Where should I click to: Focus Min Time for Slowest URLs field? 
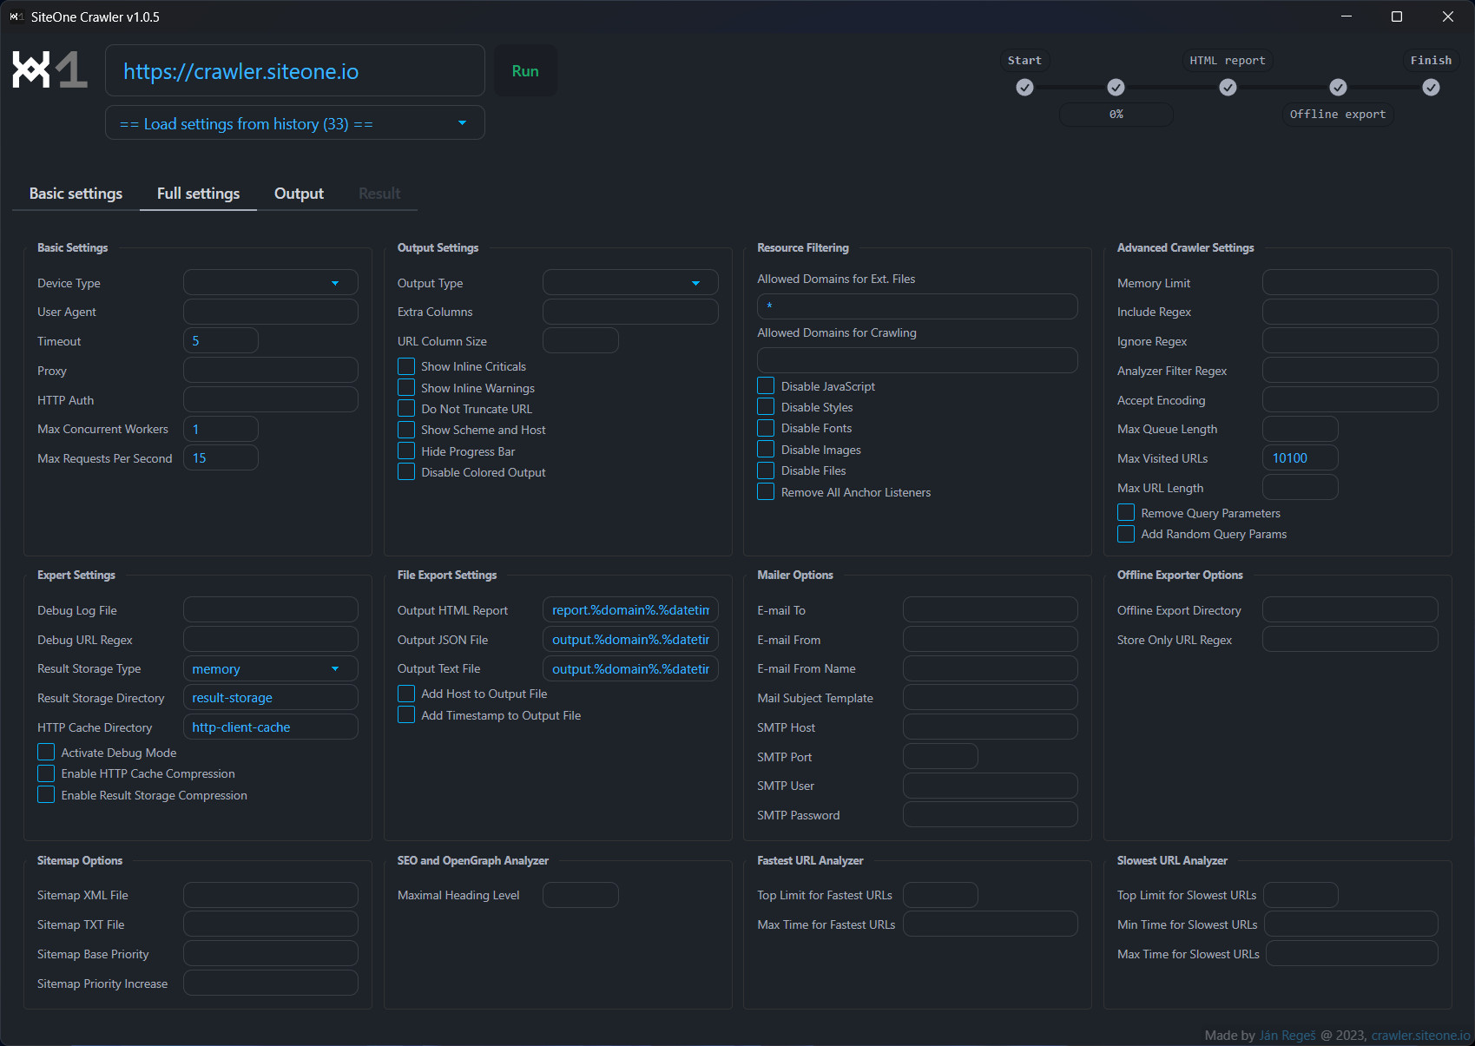1351,924
